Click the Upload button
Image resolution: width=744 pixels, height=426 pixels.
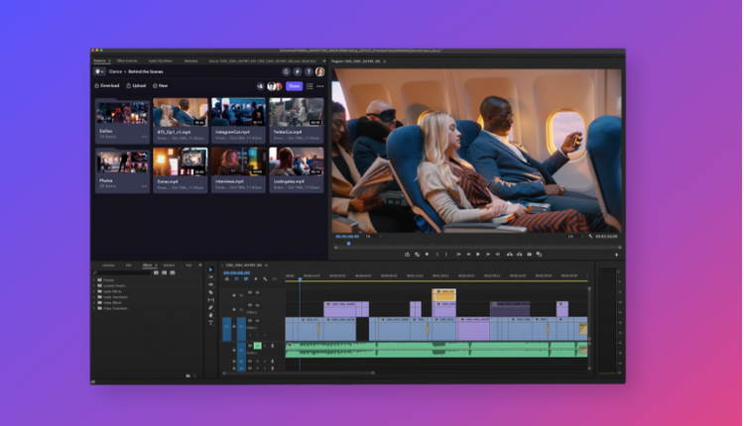(x=136, y=86)
